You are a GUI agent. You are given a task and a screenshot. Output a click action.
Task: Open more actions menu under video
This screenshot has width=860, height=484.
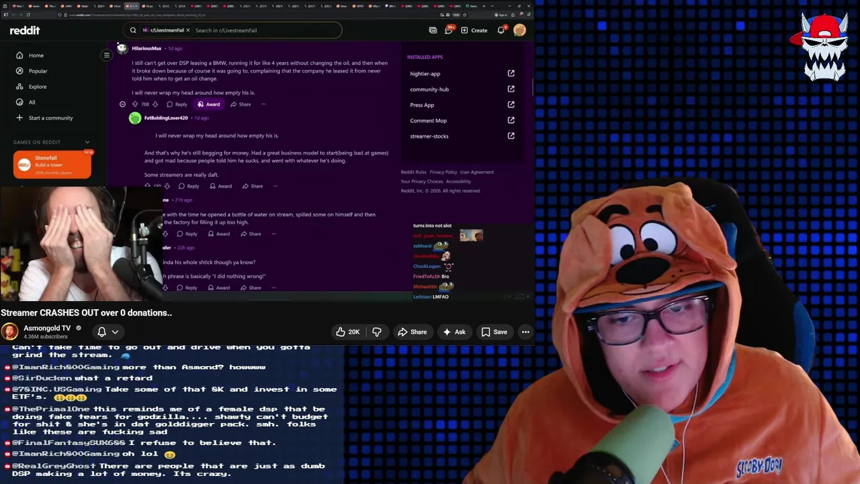point(525,331)
